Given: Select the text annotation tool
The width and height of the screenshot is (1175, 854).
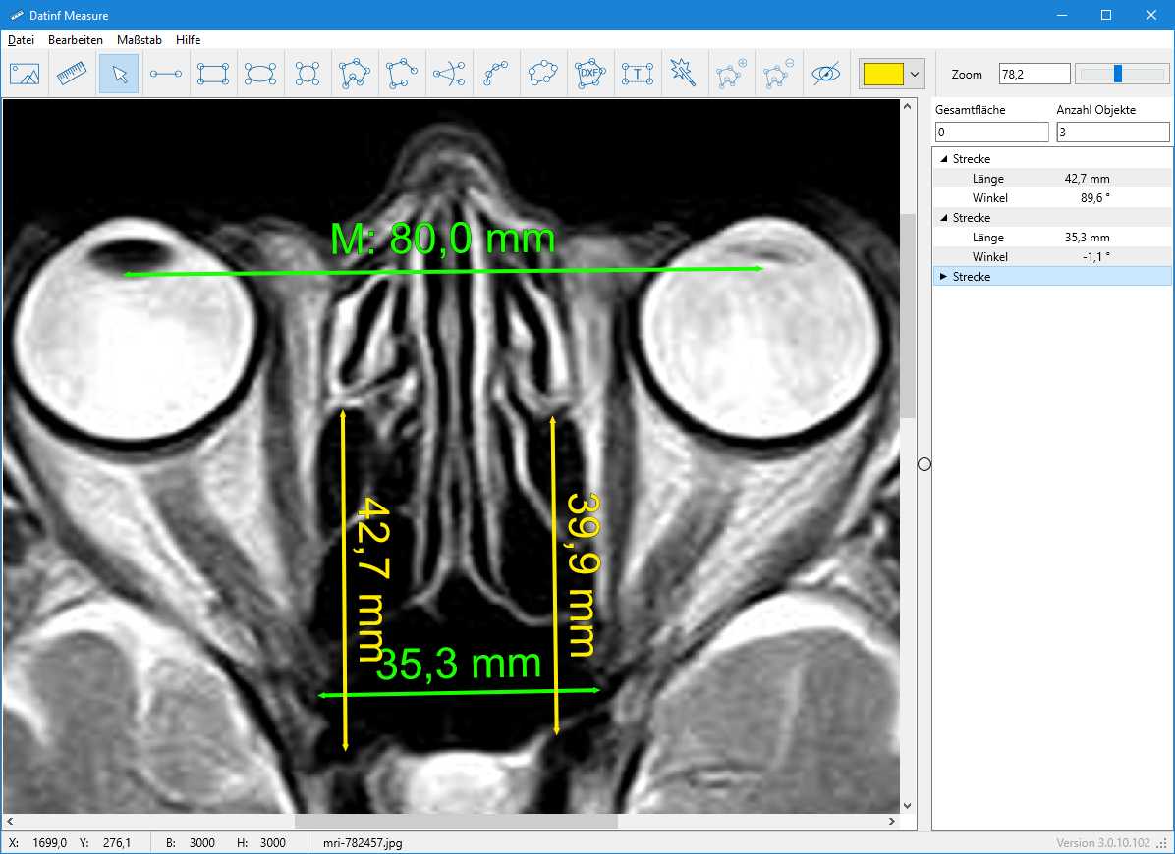Looking at the screenshot, I should tap(638, 74).
